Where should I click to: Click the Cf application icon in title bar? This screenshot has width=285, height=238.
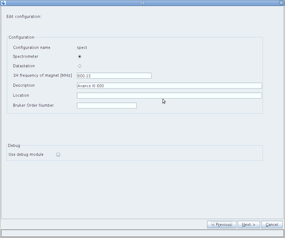pyautogui.click(x=3, y=3)
